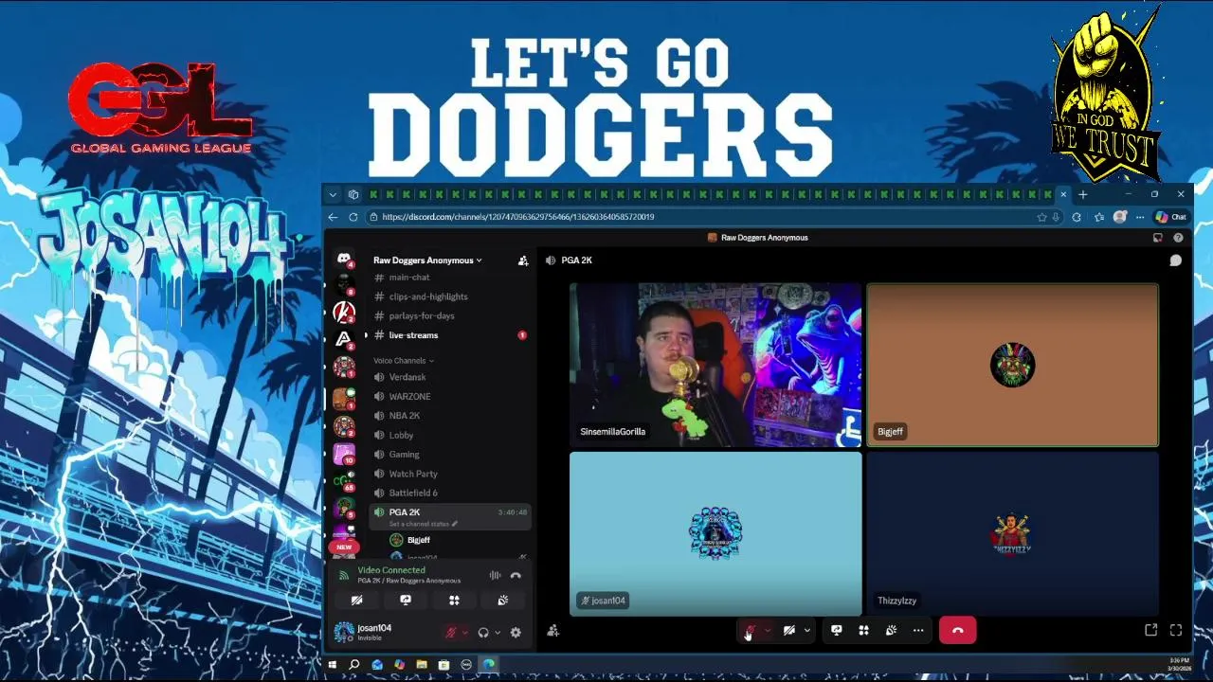Open soundboard from the bottom call bar
The height and width of the screenshot is (682, 1213).
tap(891, 630)
